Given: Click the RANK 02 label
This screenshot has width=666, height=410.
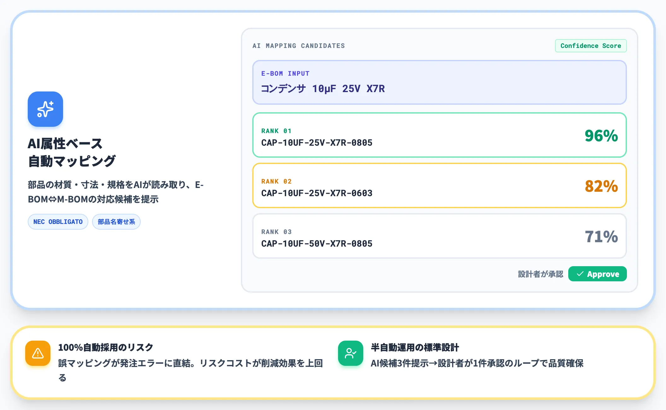Looking at the screenshot, I should click(276, 181).
